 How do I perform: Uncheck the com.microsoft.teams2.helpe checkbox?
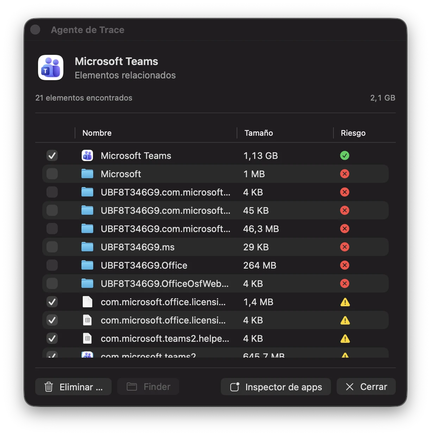coord(52,338)
